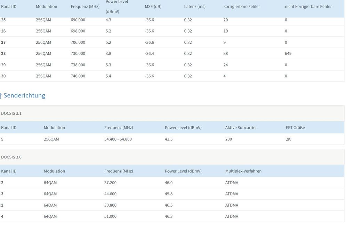Click the nicht korrigierbare Fehler column header
347x225 pixels.
308,7
